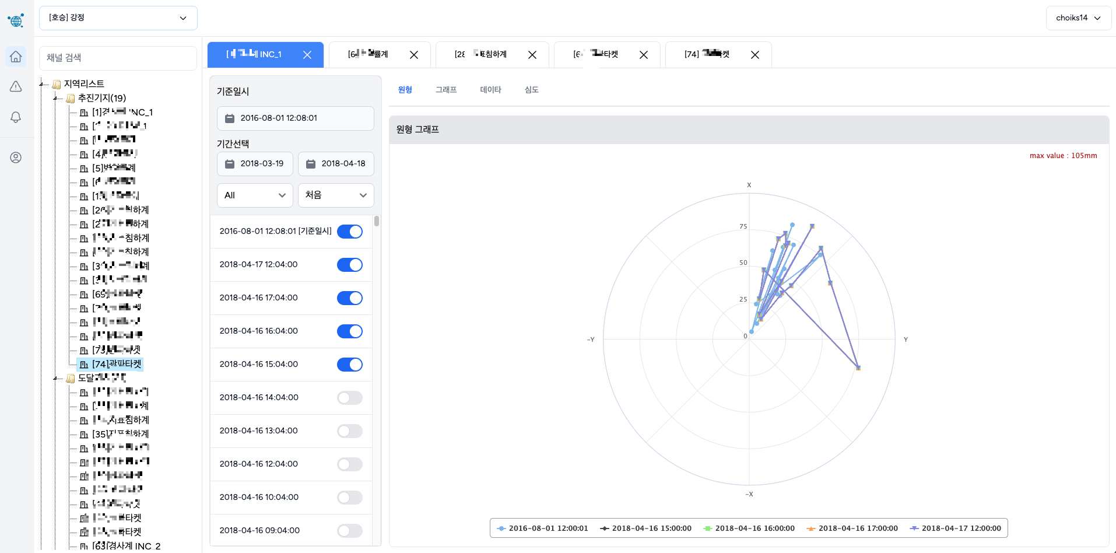
Task: Click the globe app logo
Action: pos(16,20)
